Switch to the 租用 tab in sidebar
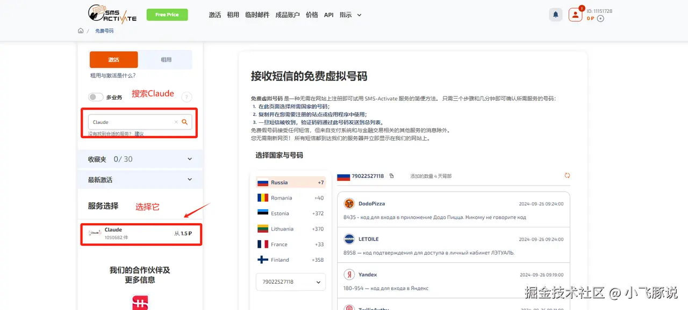 tap(166, 60)
